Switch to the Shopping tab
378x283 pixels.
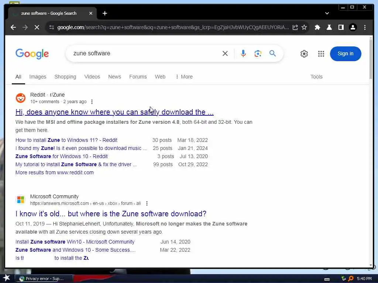point(65,77)
